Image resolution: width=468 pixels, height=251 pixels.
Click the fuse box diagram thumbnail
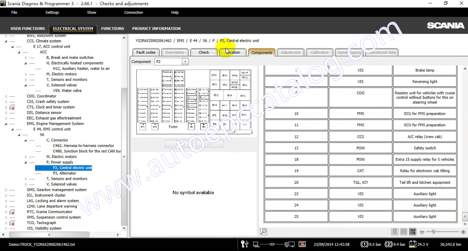coord(193,102)
